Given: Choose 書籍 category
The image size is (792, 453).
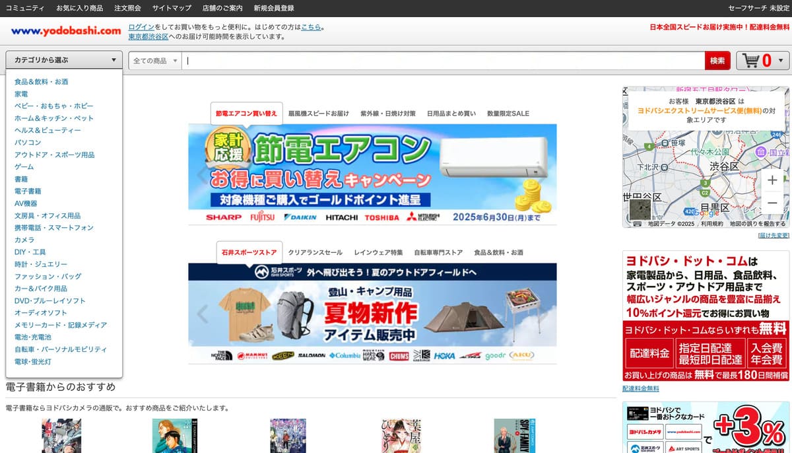Looking at the screenshot, I should click(21, 179).
